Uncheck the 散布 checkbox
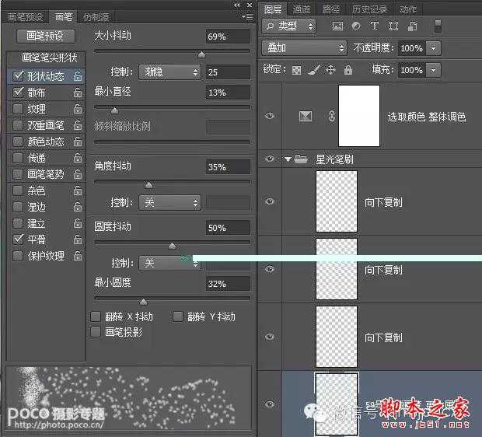 [18, 93]
